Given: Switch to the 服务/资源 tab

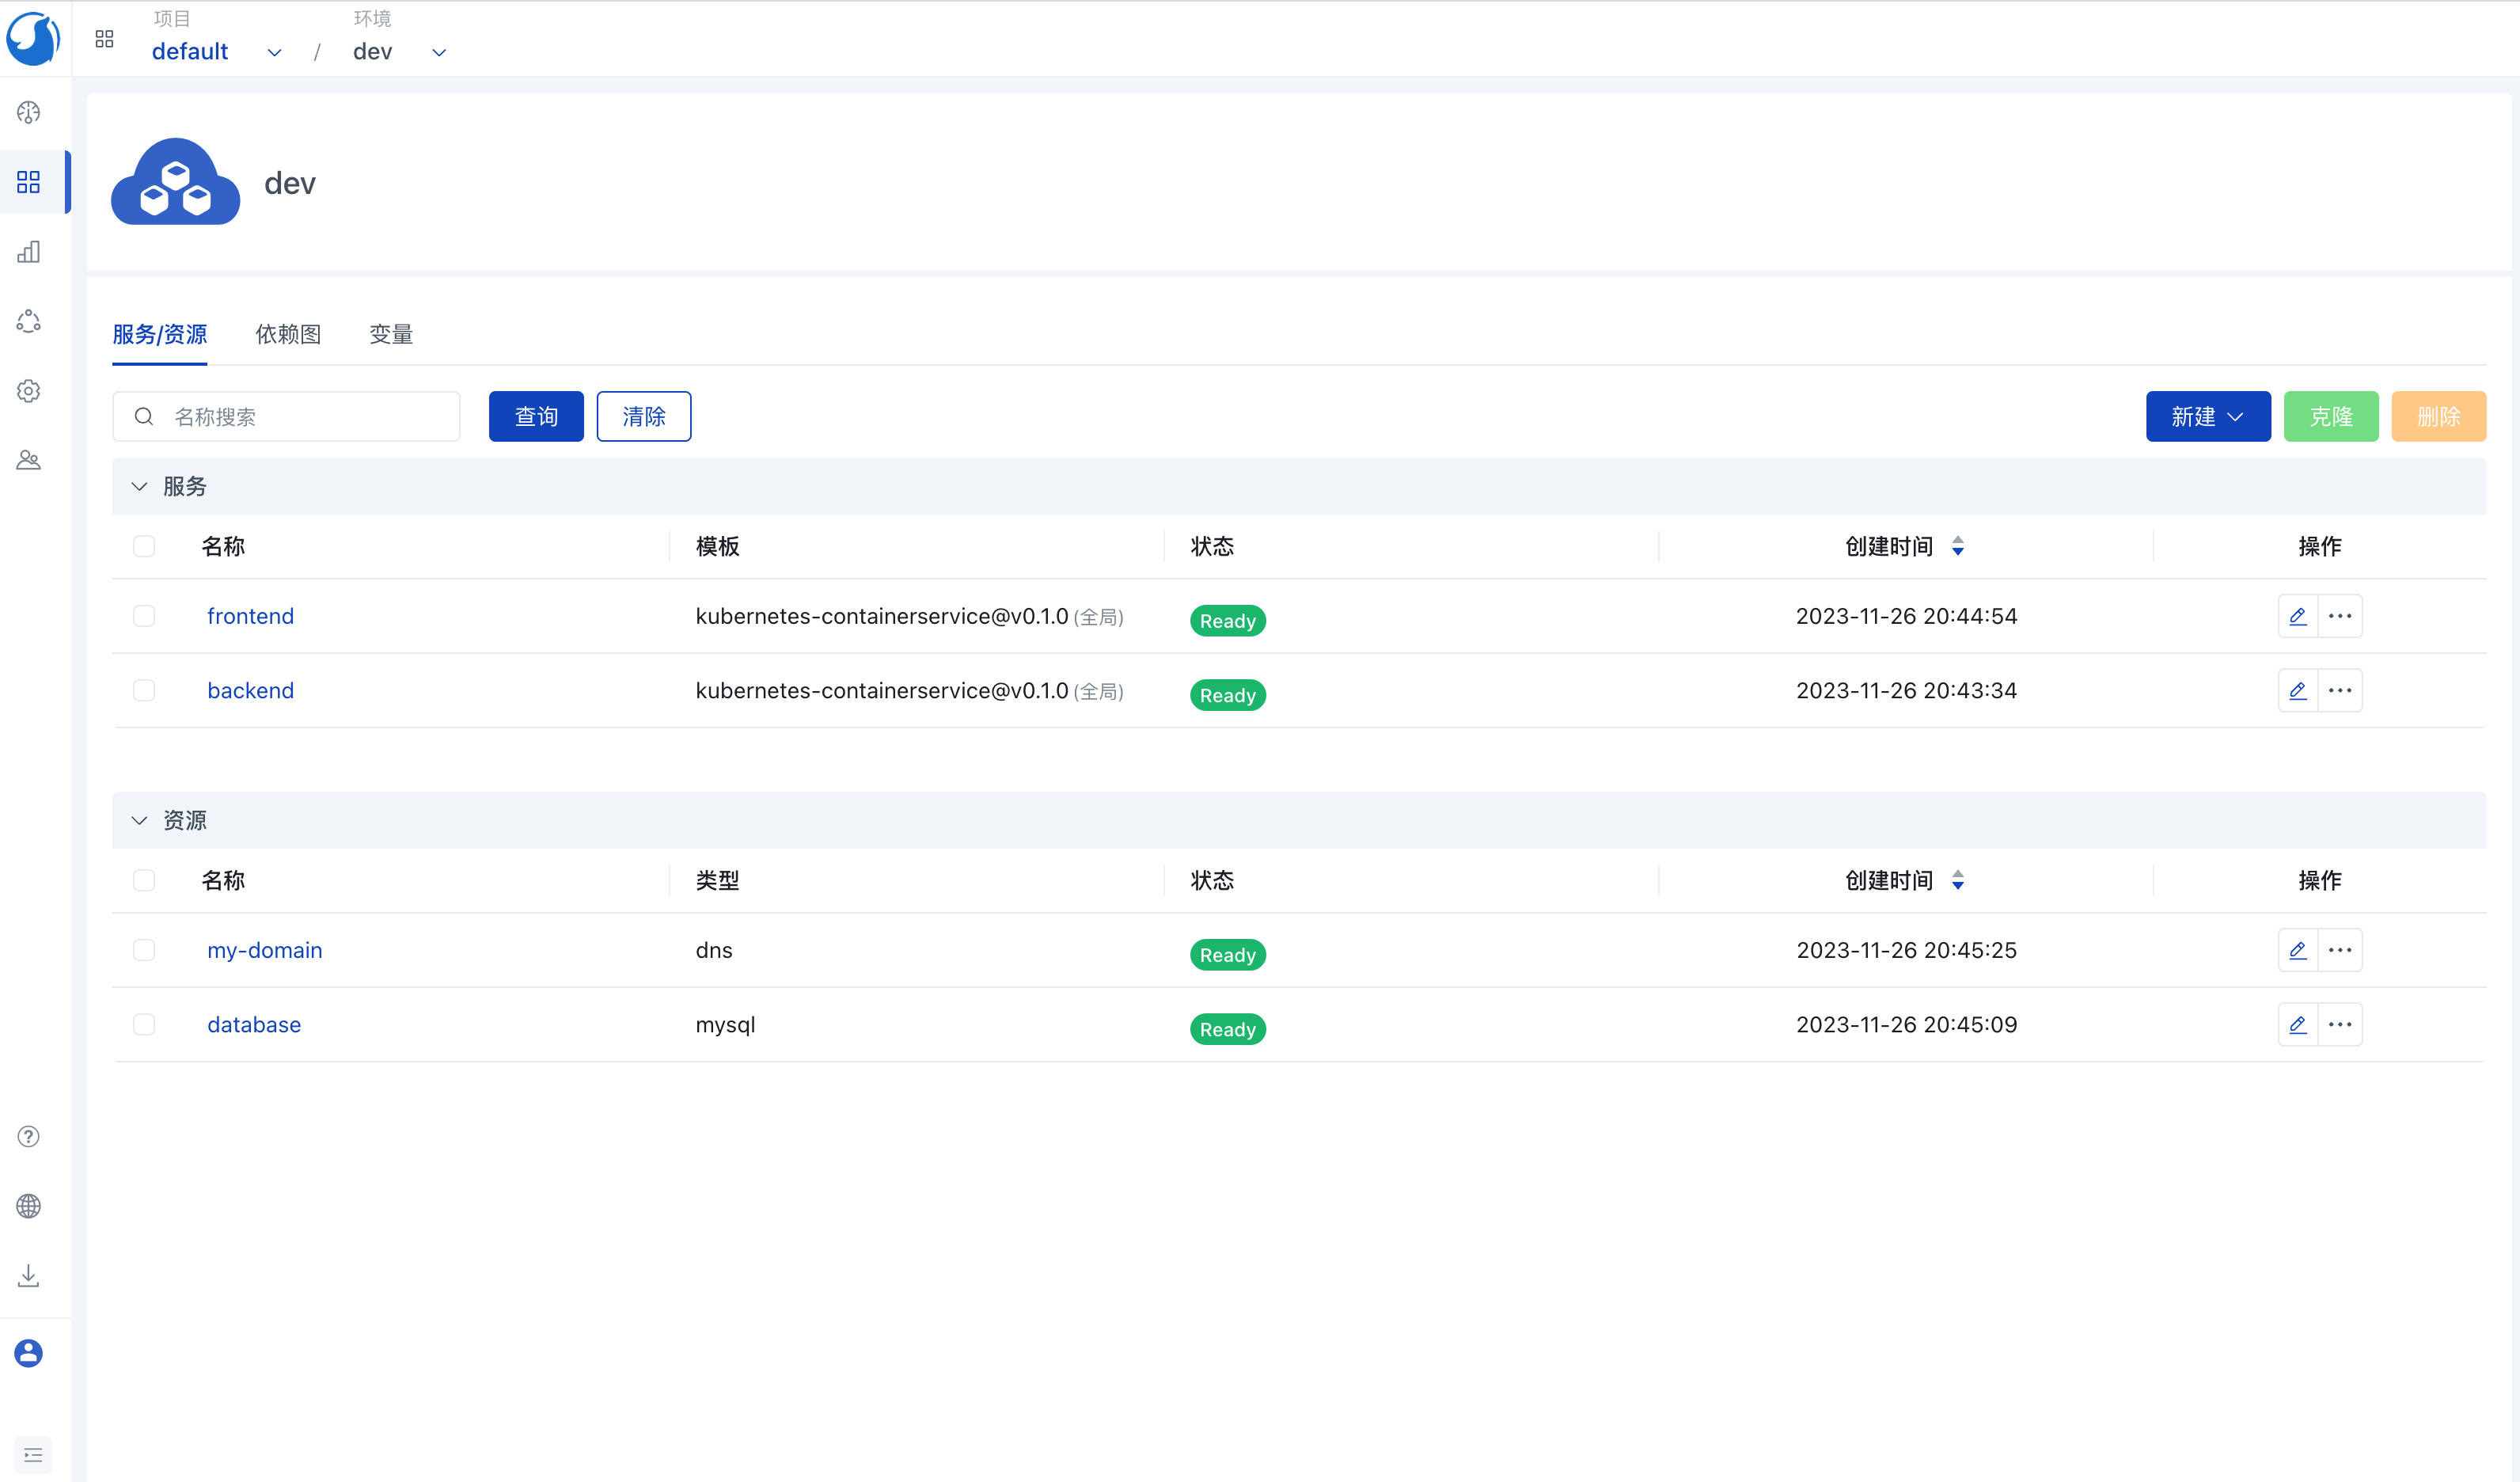Looking at the screenshot, I should coord(160,334).
